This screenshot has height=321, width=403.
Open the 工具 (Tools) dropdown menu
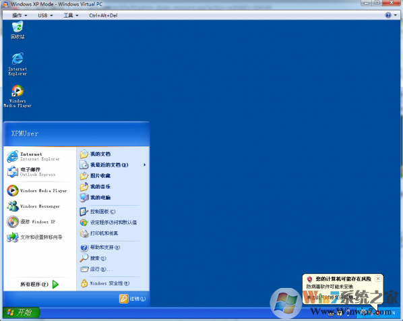(71, 16)
